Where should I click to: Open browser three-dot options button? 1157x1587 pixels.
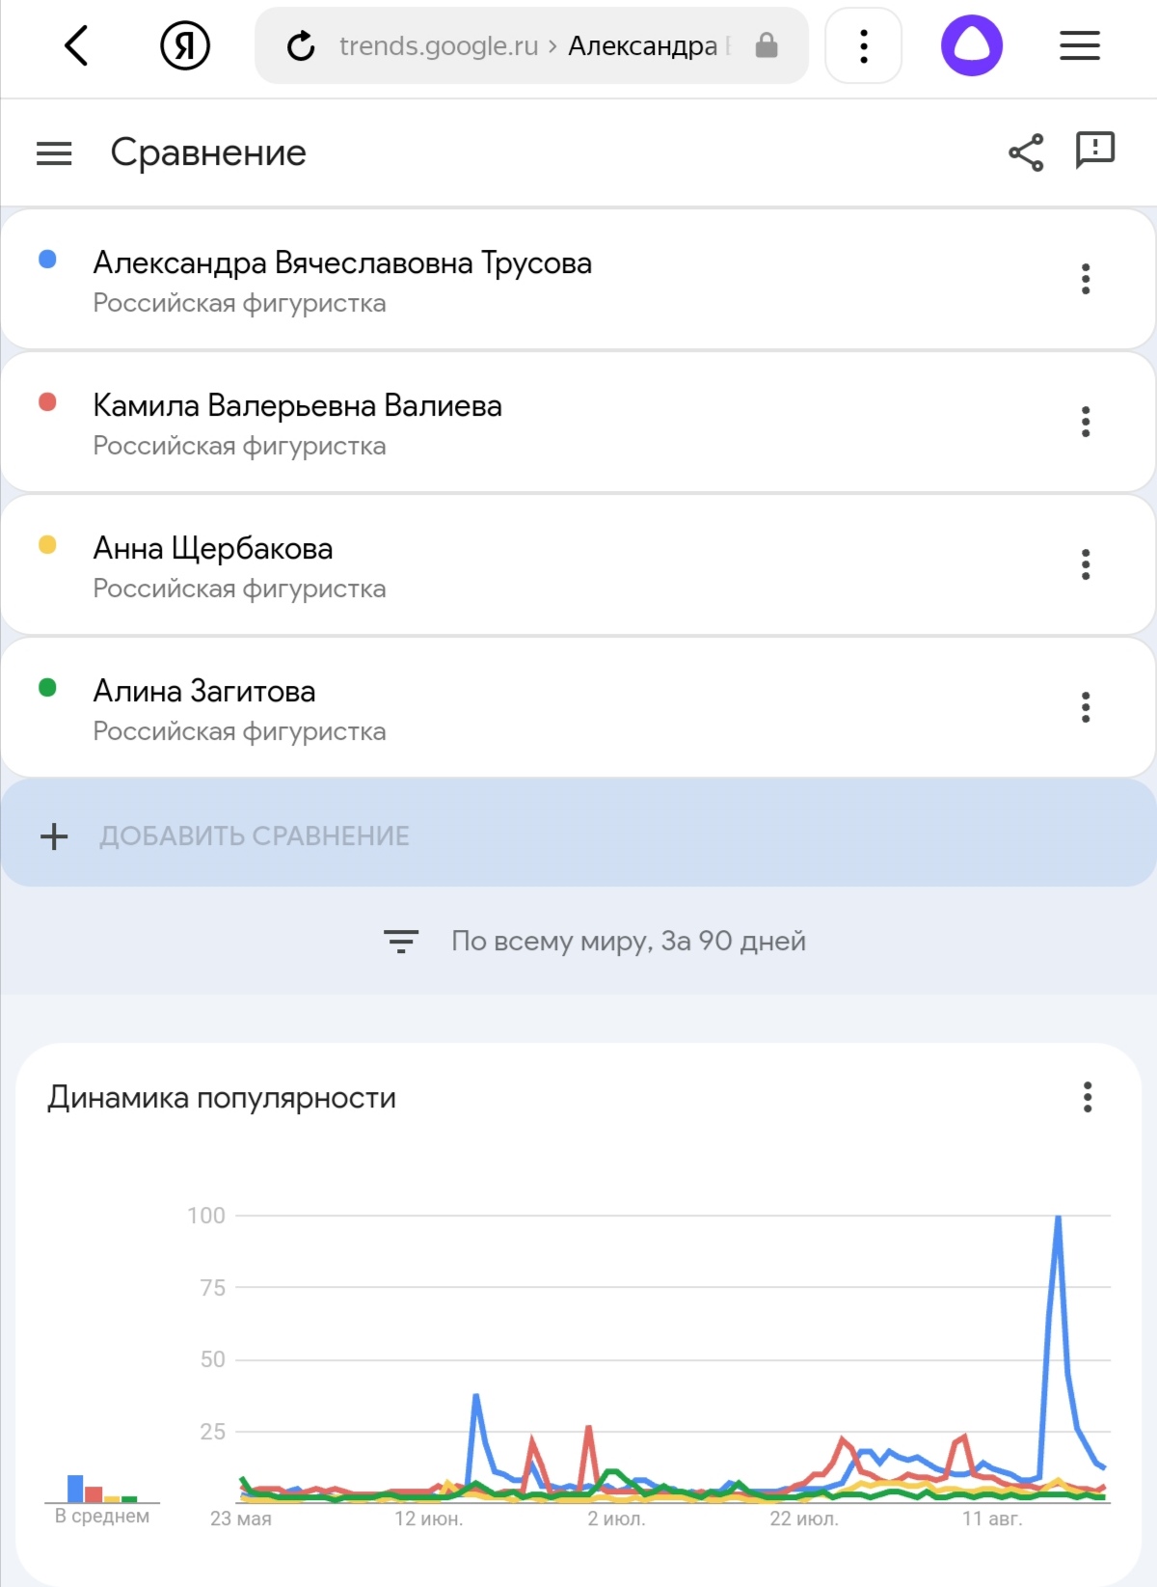point(864,45)
